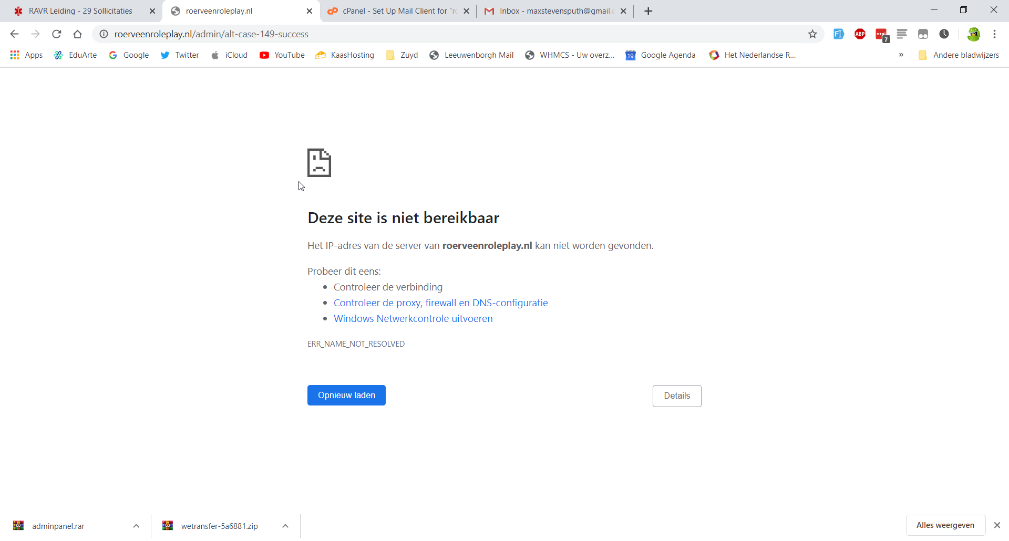
Task: Reload the page with the refresh icon
Action: pos(57,34)
